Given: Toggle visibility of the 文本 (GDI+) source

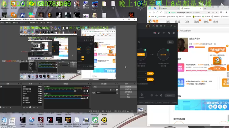Looking at the screenshot, I should (x=39, y=91).
